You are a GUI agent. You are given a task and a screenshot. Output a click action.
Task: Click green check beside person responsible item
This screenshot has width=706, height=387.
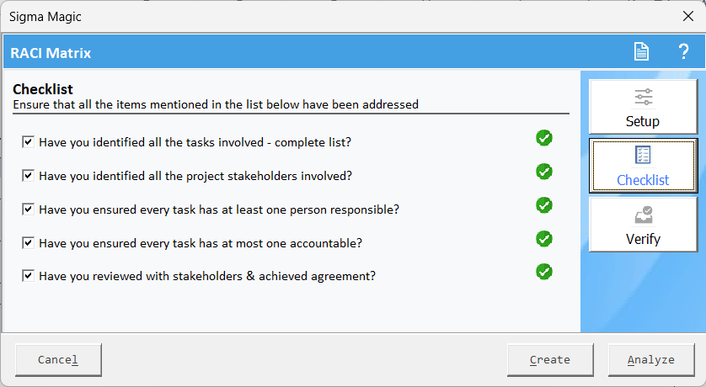point(544,205)
